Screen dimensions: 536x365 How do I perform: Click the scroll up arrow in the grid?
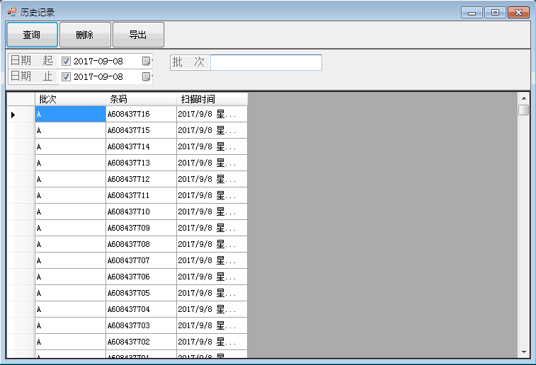[524, 98]
